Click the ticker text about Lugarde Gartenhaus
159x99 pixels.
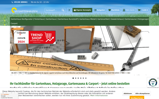(x=71, y=73)
